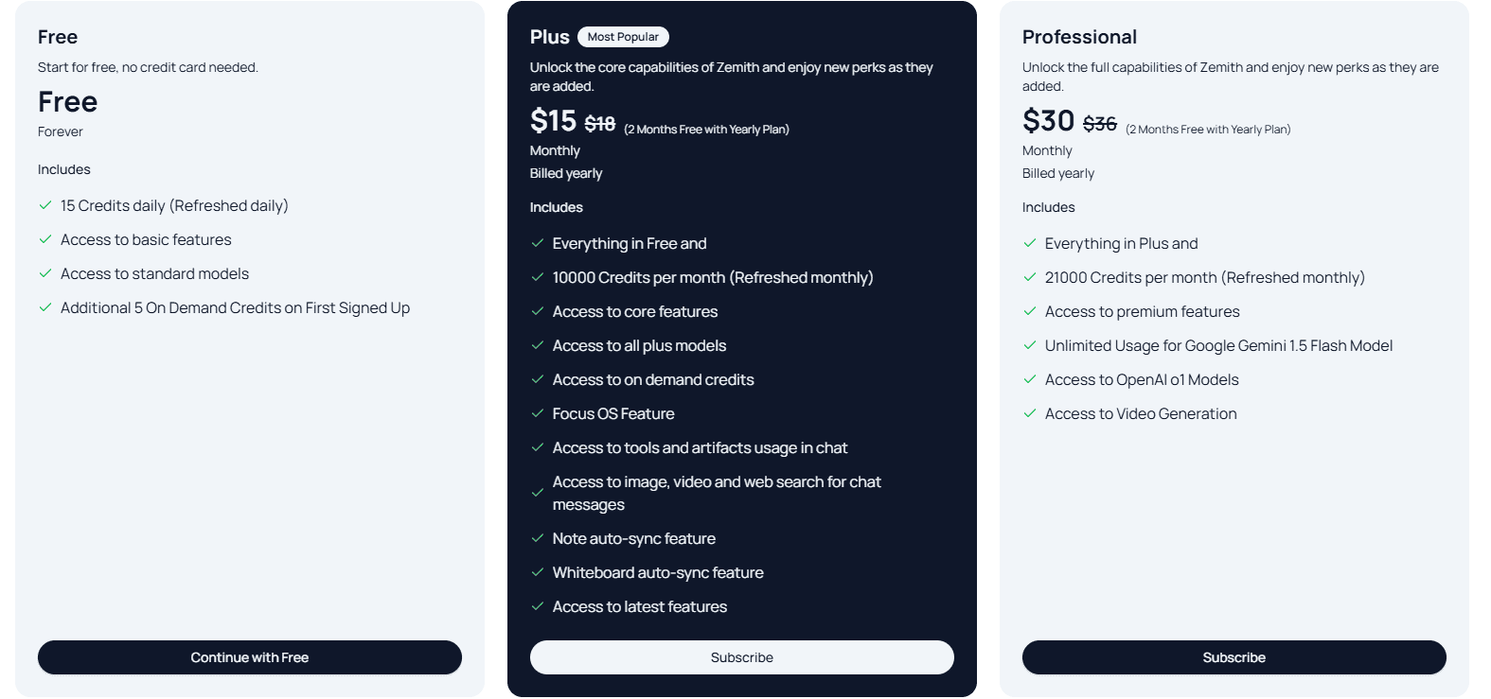Click the Most Popular badge
1491x699 pixels.
pyautogui.click(x=623, y=37)
